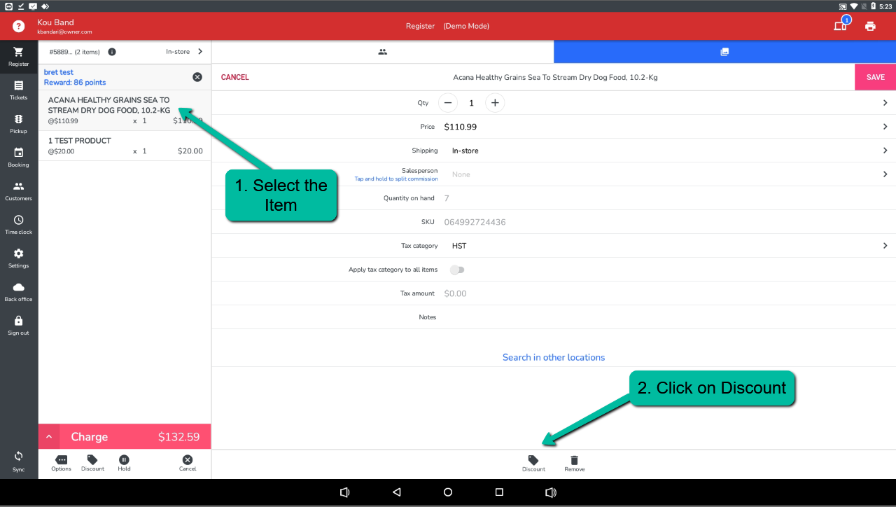Toggle Apply tax category to all items

457,270
